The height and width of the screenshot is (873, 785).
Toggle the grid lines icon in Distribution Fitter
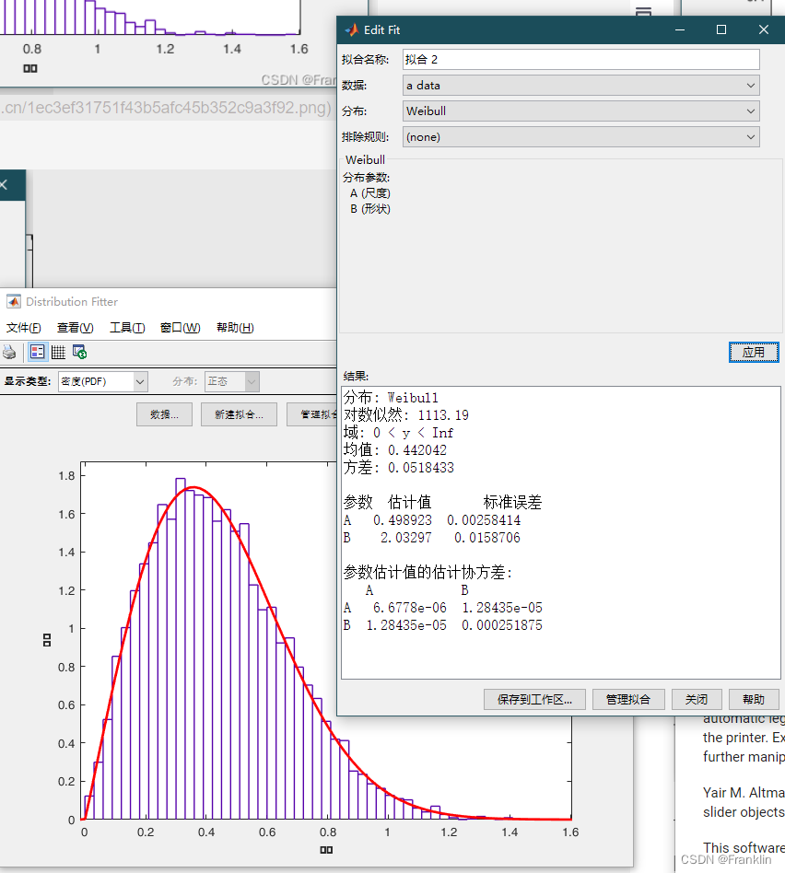coord(58,353)
